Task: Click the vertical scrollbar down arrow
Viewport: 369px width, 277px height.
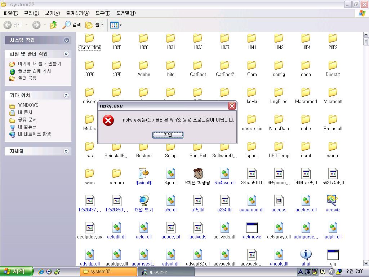Action: click(x=366, y=263)
